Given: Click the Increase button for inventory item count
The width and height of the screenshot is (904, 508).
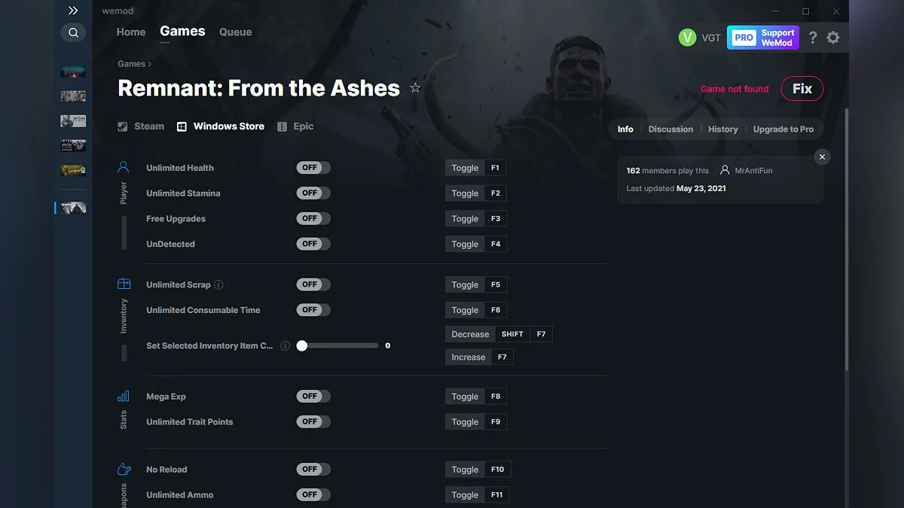Looking at the screenshot, I should click(468, 357).
